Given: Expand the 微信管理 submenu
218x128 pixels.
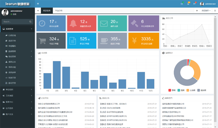Looking at the screenshot, I should (17, 56).
